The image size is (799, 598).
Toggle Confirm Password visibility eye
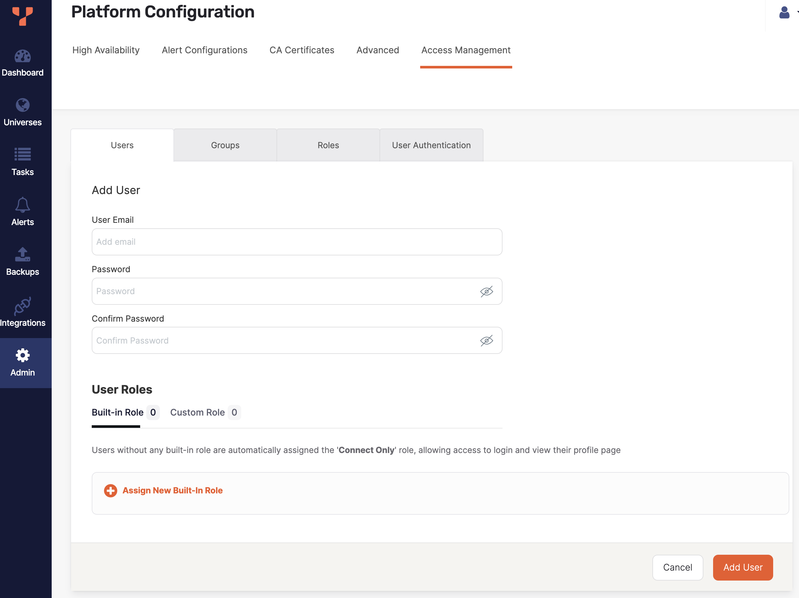(x=486, y=341)
